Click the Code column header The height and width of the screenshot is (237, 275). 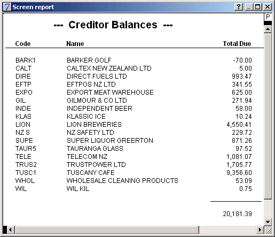click(x=23, y=43)
